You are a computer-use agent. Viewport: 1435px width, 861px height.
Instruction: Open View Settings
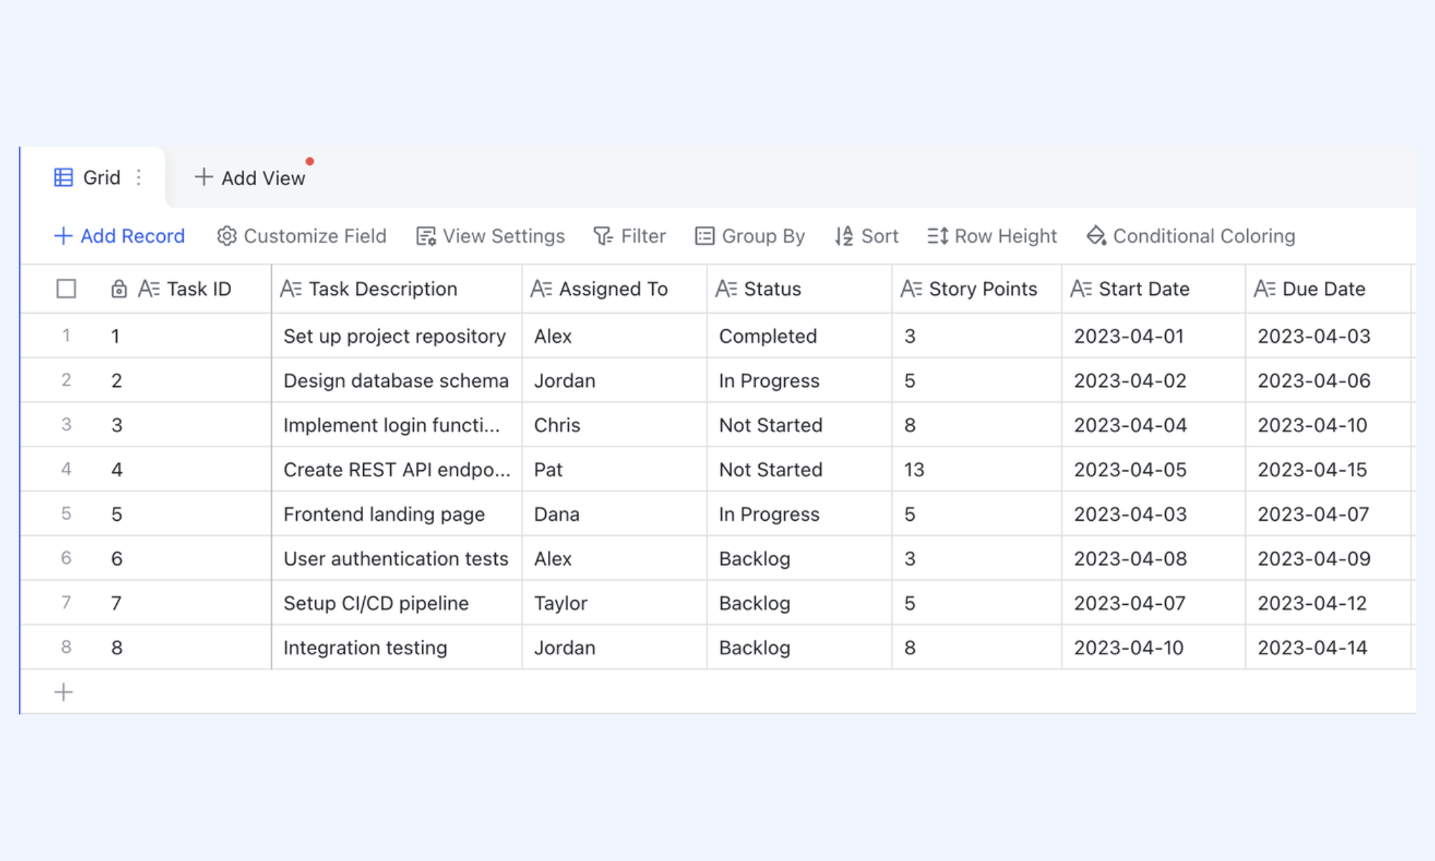491,236
